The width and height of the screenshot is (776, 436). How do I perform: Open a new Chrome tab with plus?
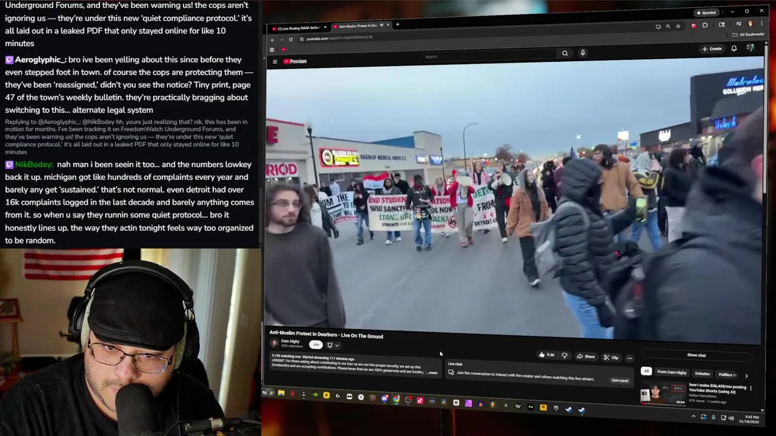(x=397, y=24)
